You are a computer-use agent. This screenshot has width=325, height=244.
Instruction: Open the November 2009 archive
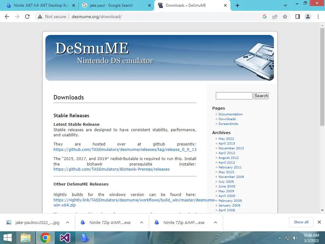(x=231, y=177)
